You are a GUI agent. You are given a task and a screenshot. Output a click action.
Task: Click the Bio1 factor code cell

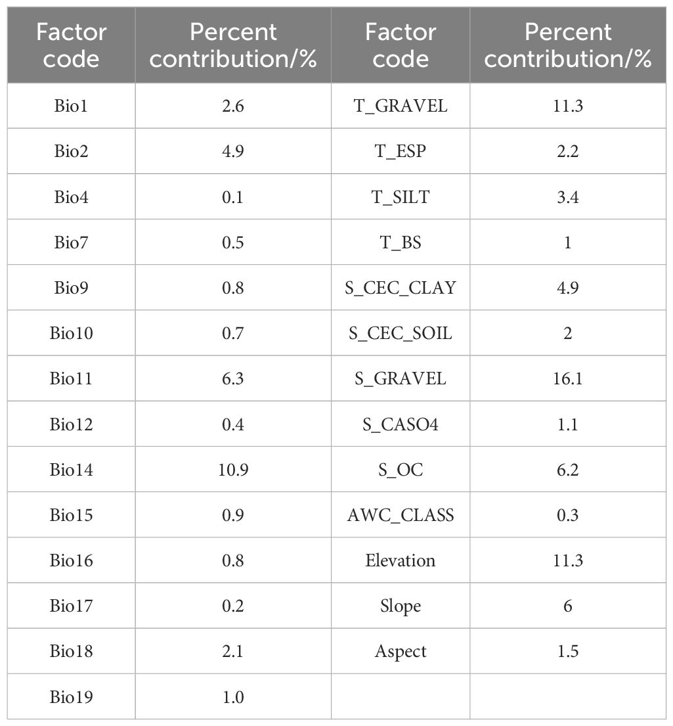coord(71,106)
